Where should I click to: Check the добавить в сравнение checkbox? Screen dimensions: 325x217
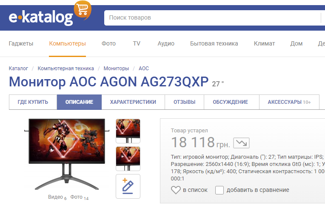coord(220,190)
